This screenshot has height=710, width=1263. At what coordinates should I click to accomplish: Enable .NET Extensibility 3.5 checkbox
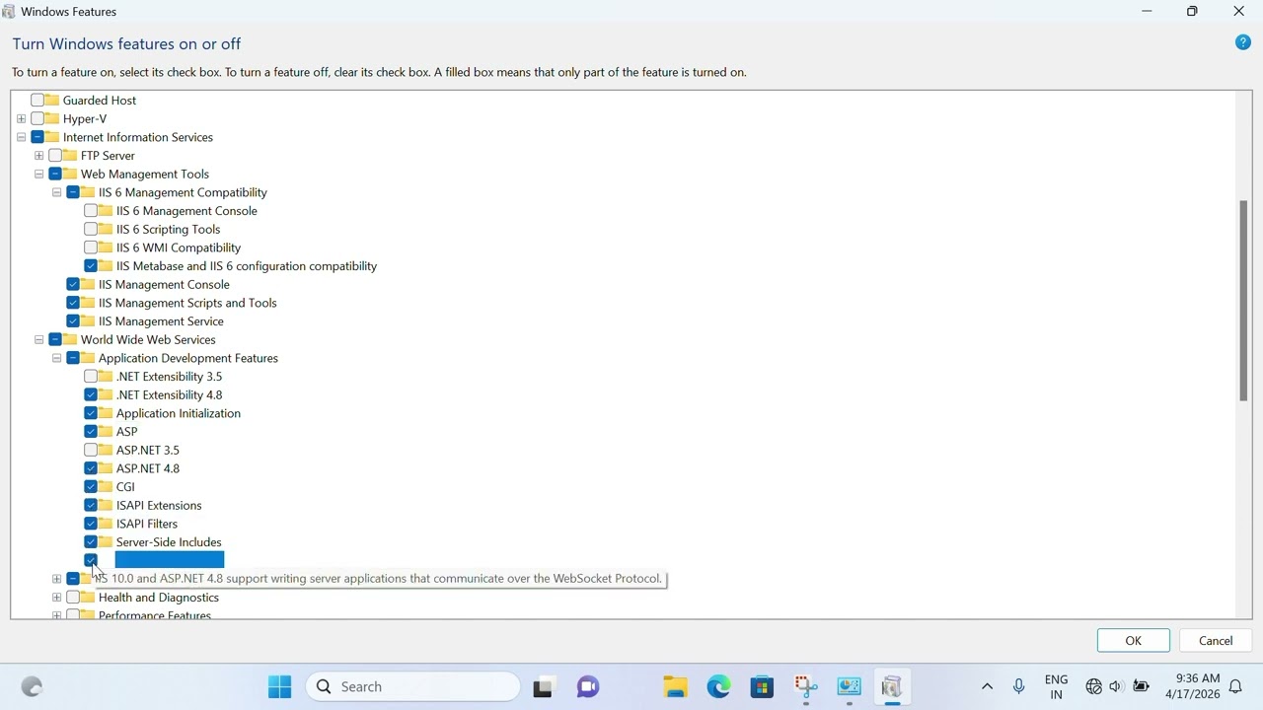tap(91, 377)
